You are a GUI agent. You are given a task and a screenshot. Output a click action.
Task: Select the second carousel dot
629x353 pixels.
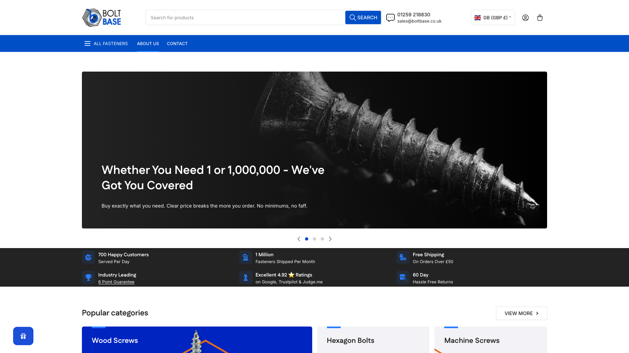314,239
